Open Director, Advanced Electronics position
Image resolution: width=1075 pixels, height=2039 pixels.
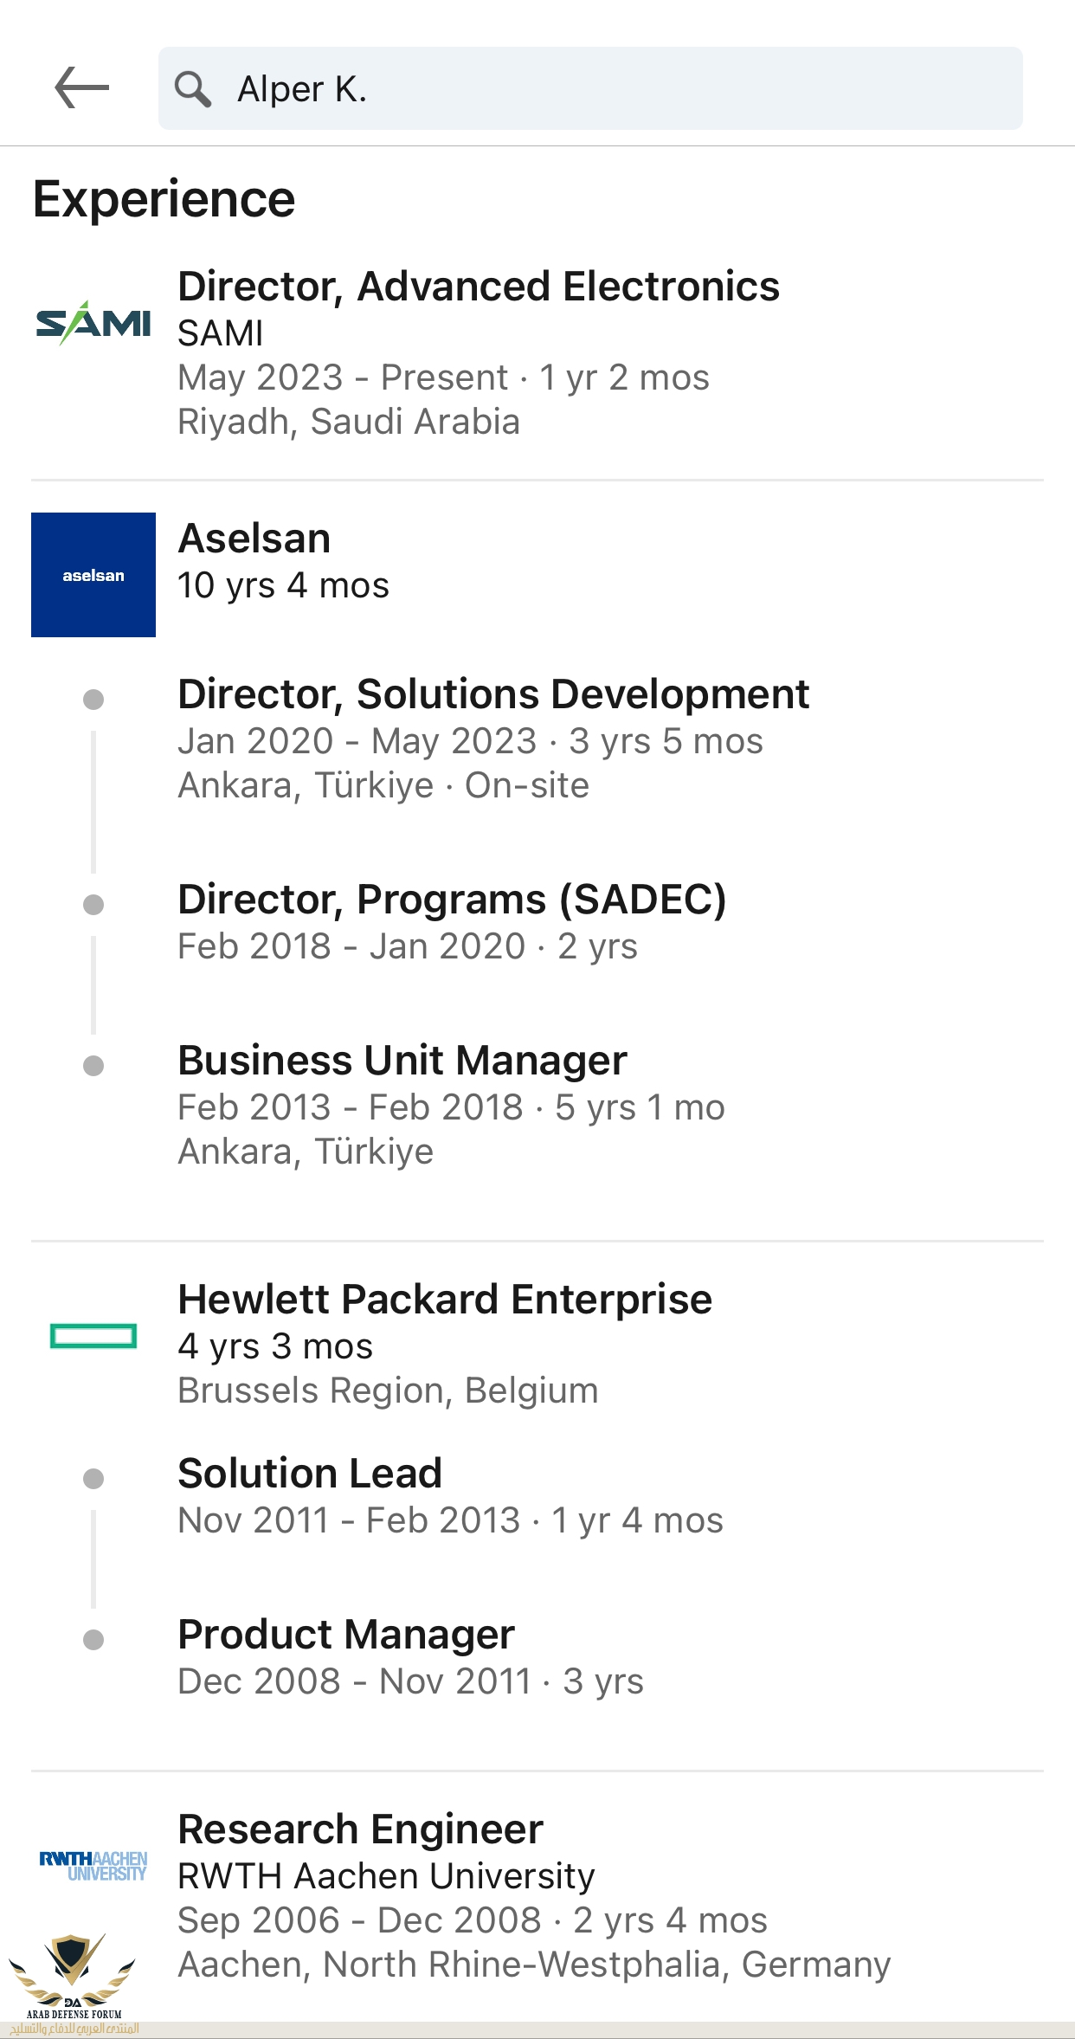[479, 287]
